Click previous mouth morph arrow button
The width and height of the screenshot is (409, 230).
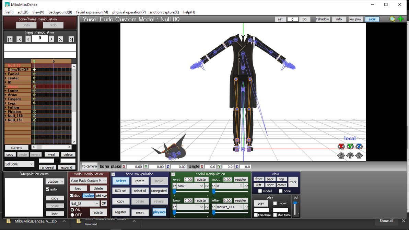[x=214, y=186]
